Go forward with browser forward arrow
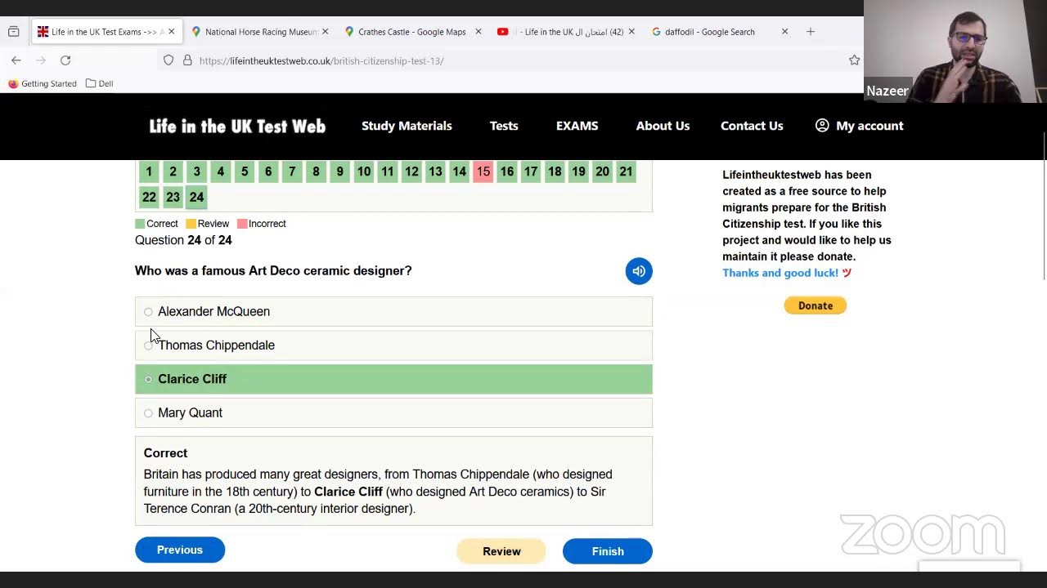The image size is (1047, 588). point(41,60)
